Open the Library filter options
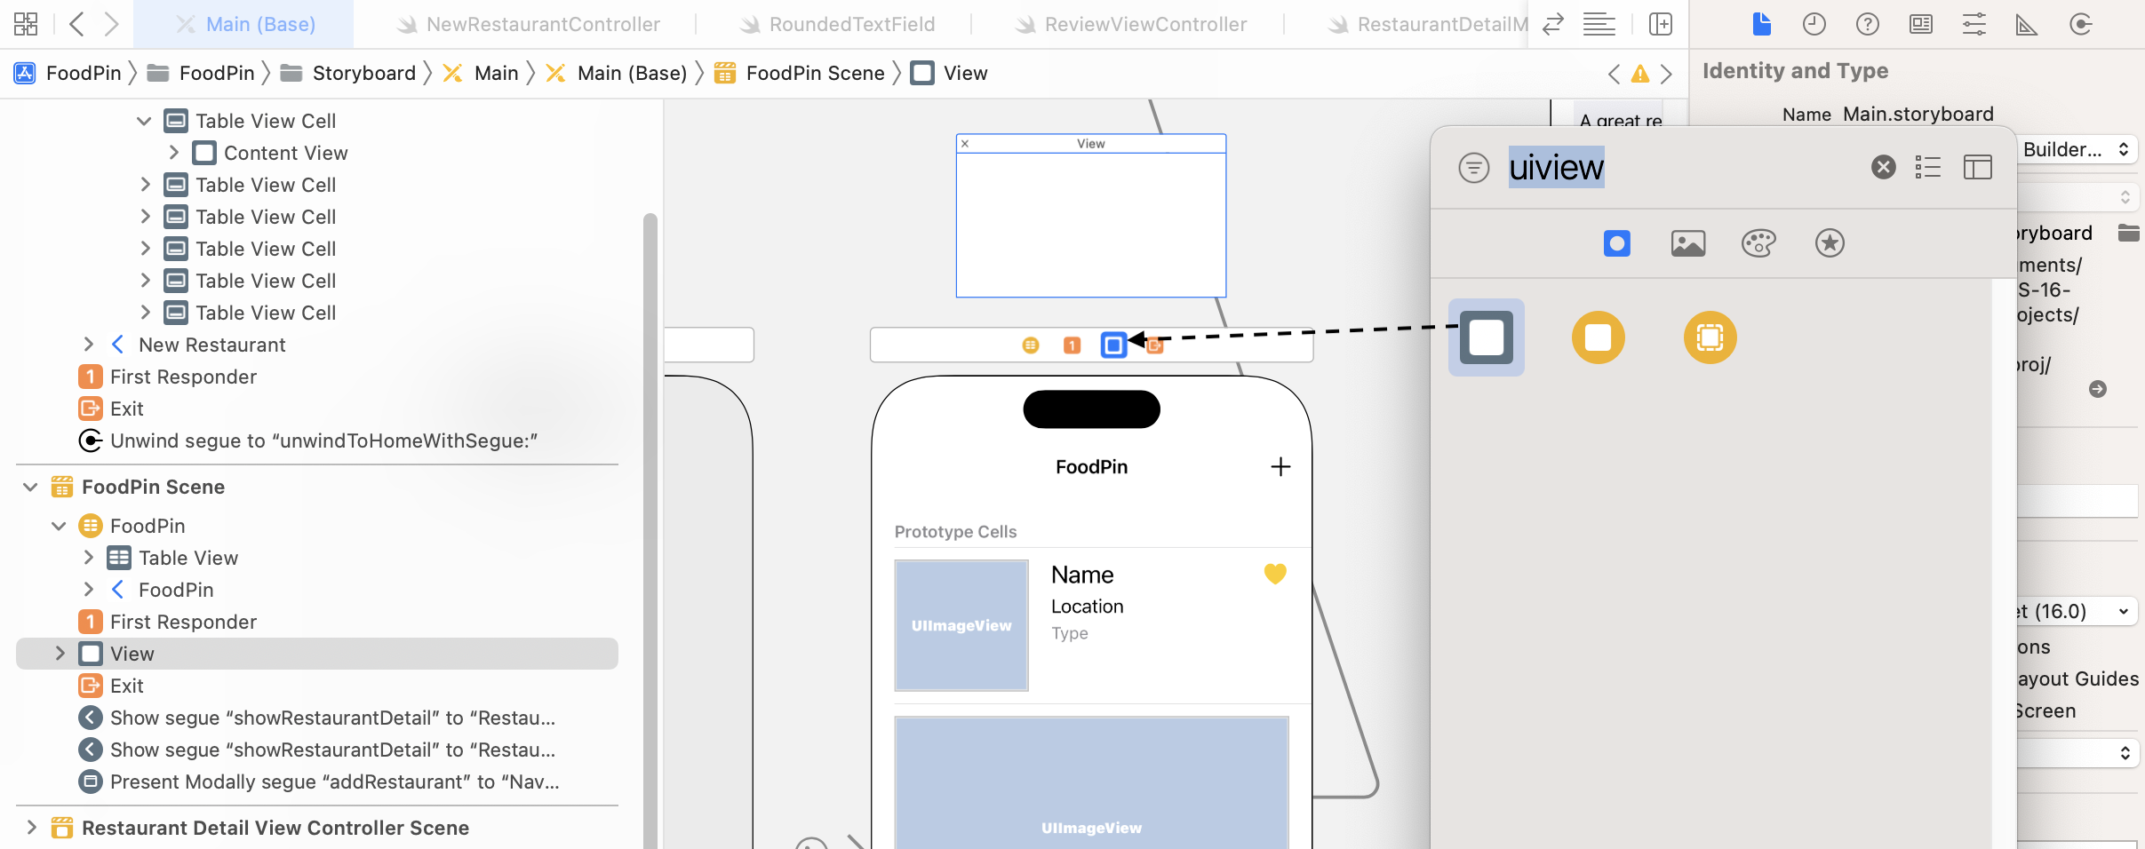Viewport: 2145px width, 849px height. click(1474, 167)
